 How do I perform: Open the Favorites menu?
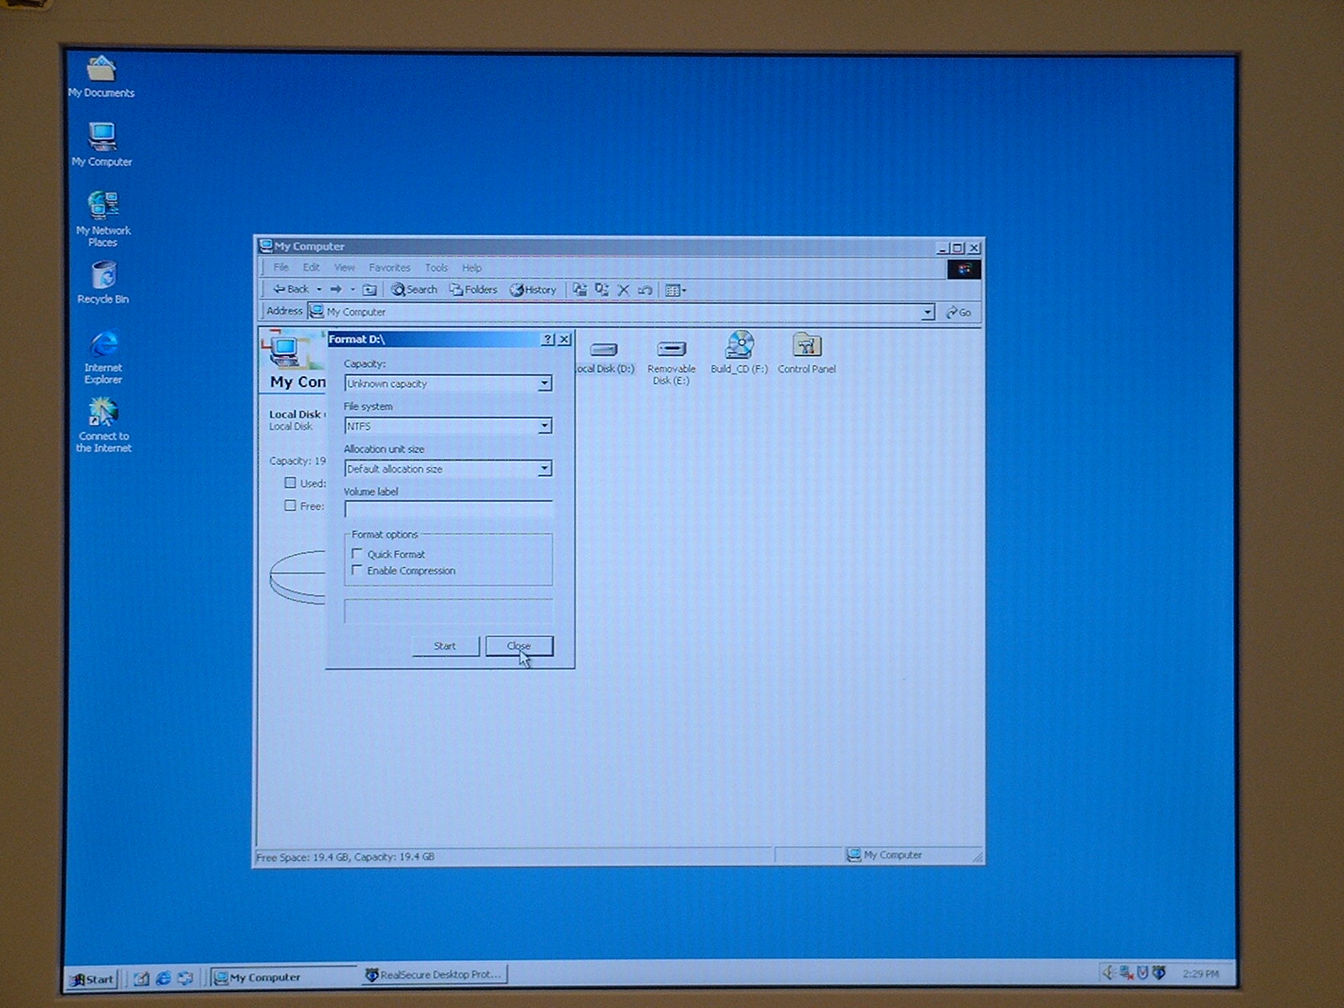tap(389, 268)
